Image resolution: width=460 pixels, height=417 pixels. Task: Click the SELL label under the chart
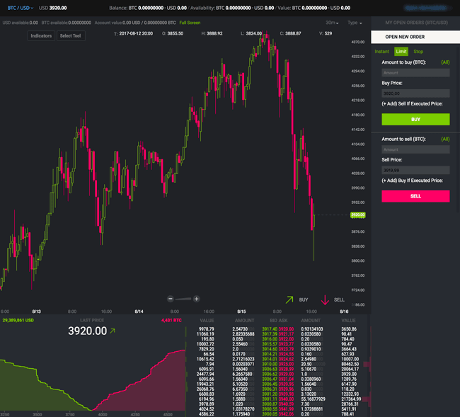coord(339,299)
